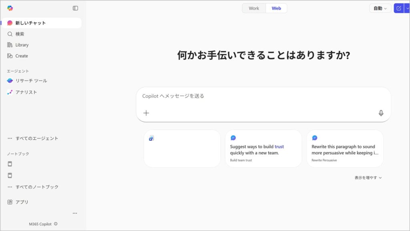Viewport: 410px width, 231px height.
Task: Click the blue new chat compose button
Action: point(399,8)
